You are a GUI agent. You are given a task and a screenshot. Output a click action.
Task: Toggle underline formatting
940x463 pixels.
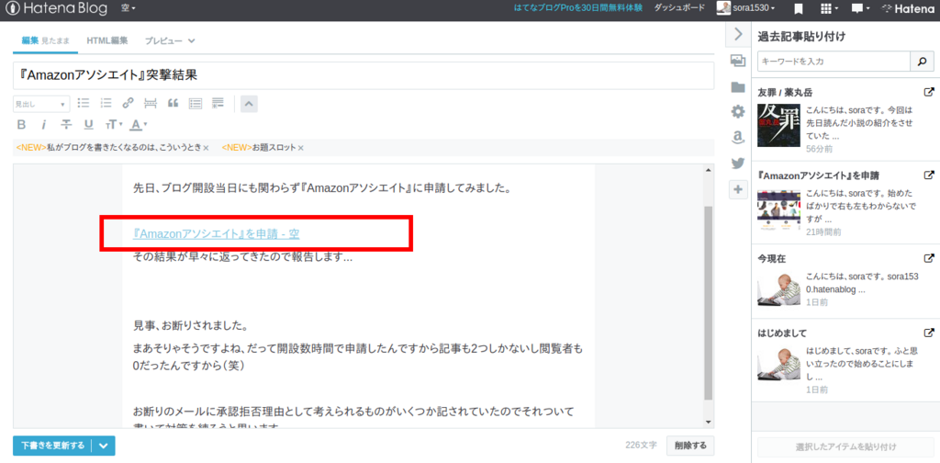[89, 125]
